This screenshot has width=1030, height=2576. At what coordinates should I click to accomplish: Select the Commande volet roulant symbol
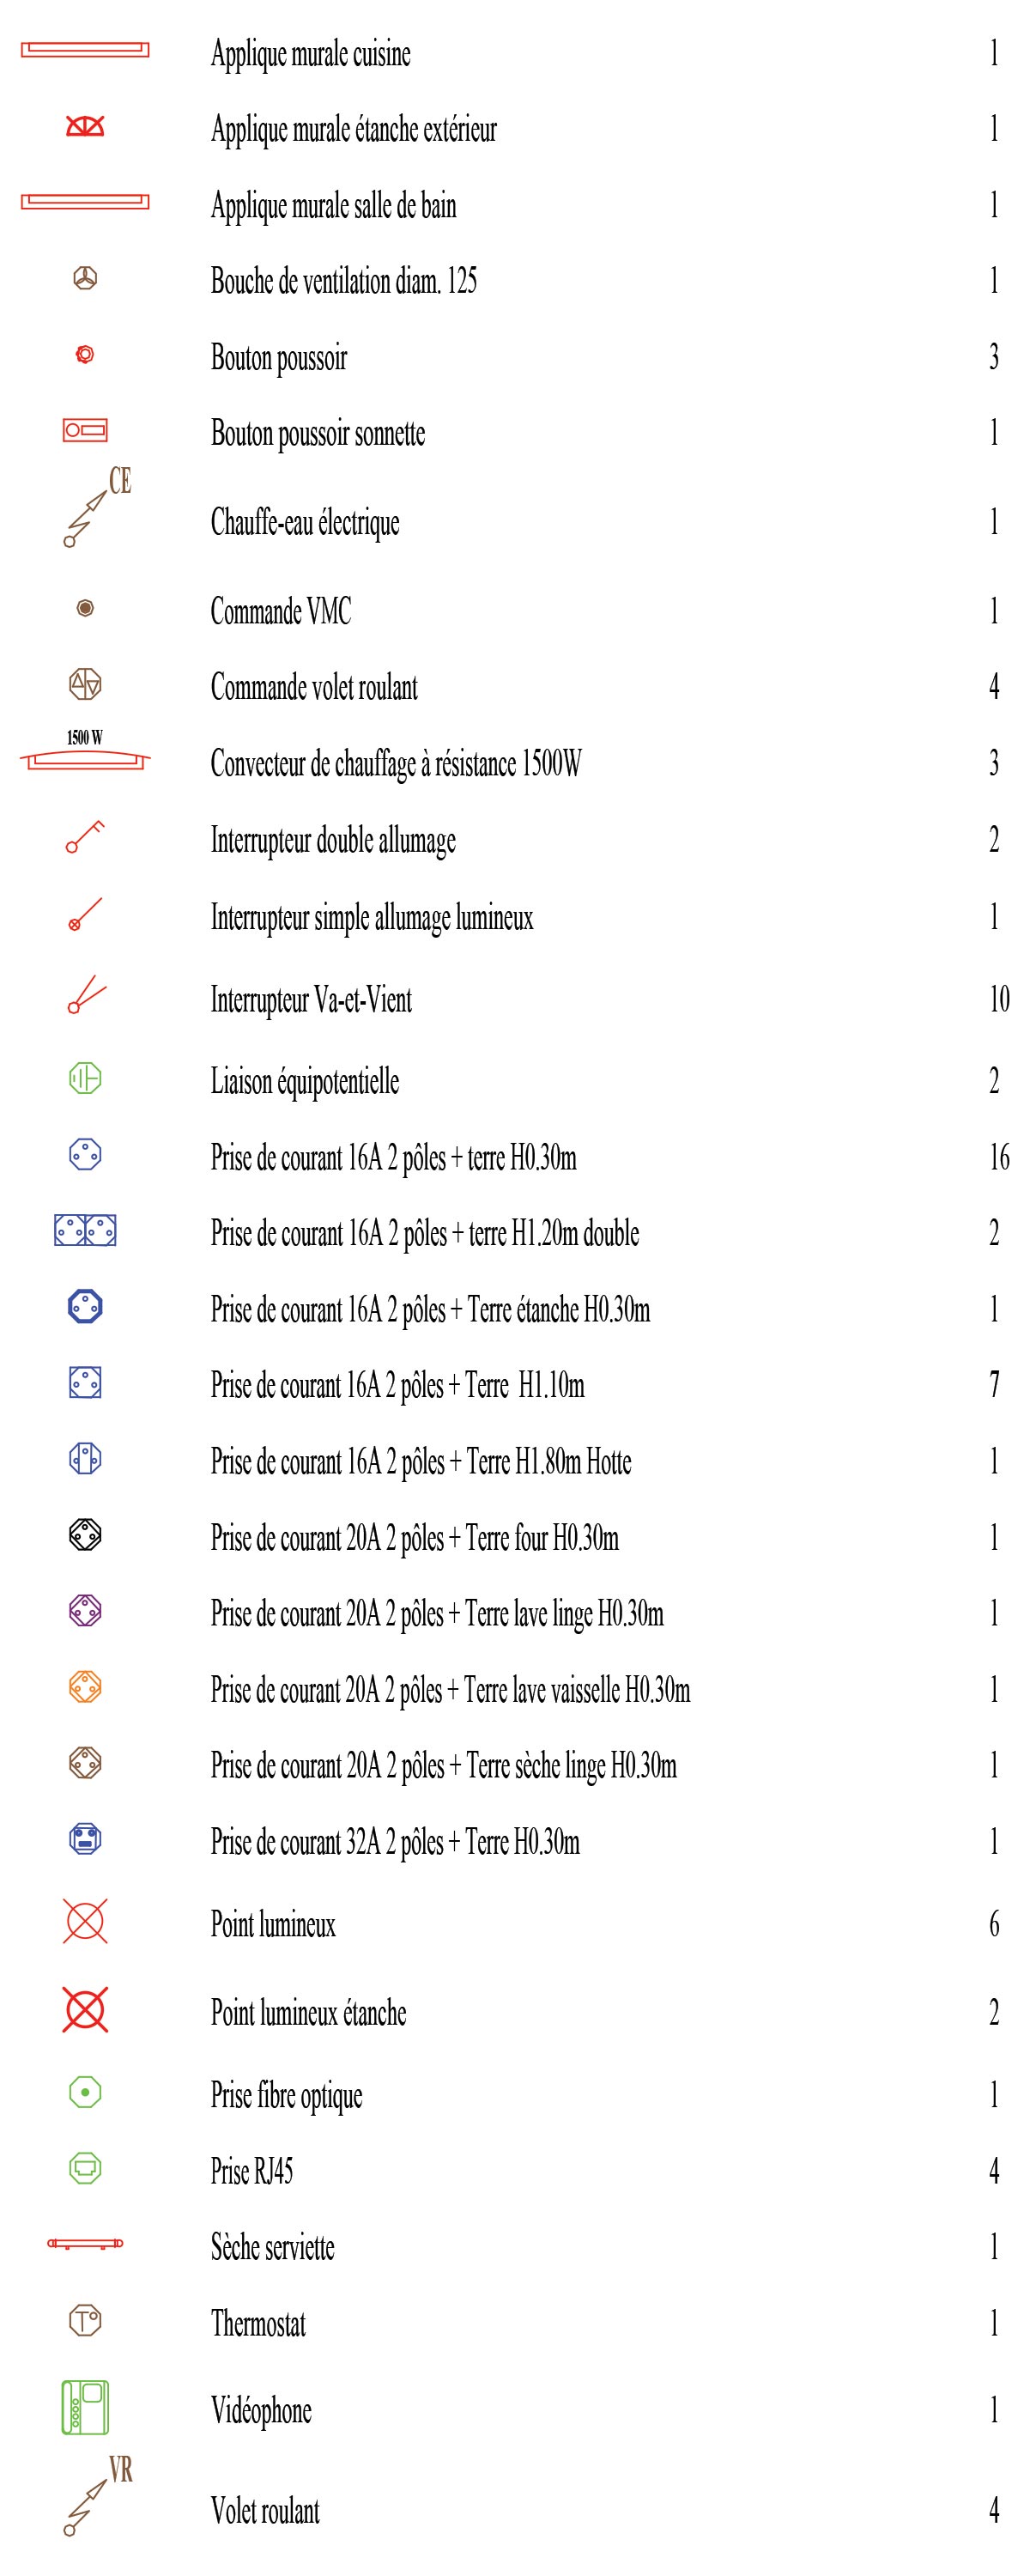pos(85,684)
